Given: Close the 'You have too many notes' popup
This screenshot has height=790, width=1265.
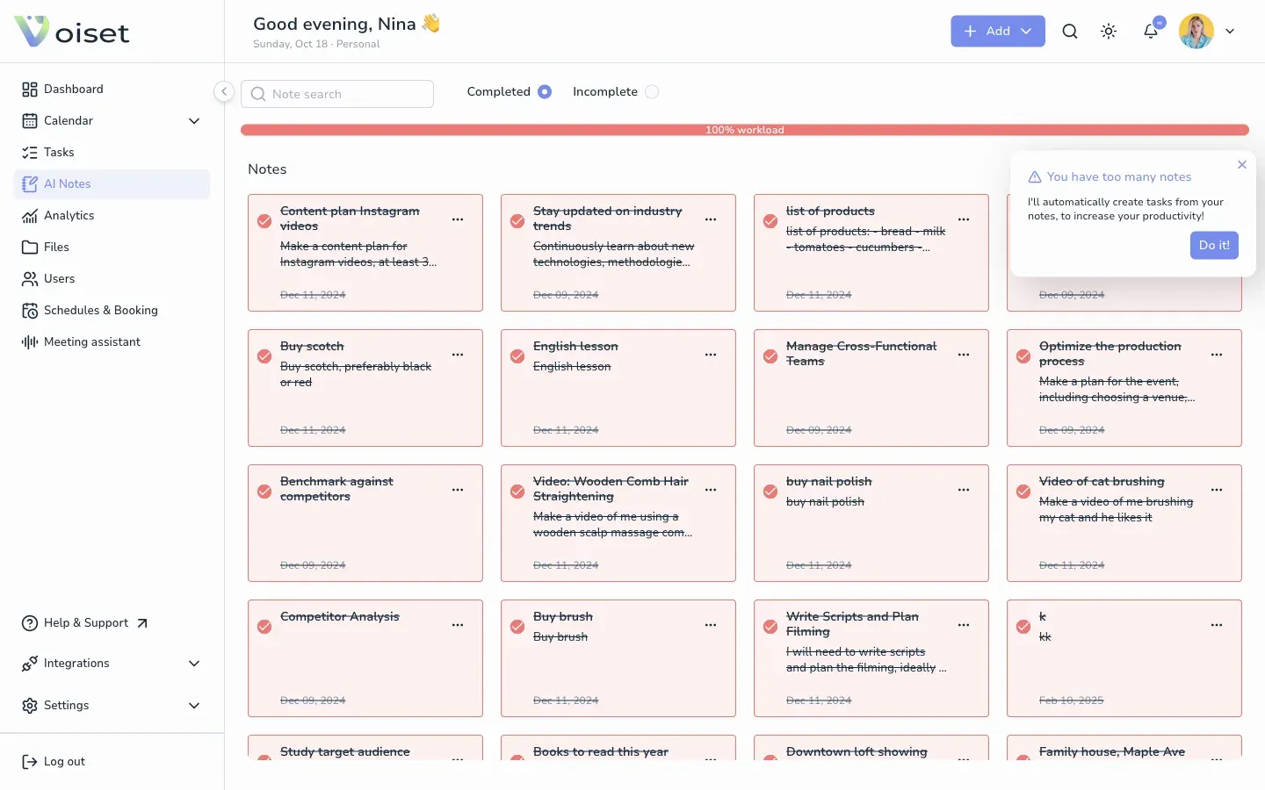Looking at the screenshot, I should tap(1242, 165).
